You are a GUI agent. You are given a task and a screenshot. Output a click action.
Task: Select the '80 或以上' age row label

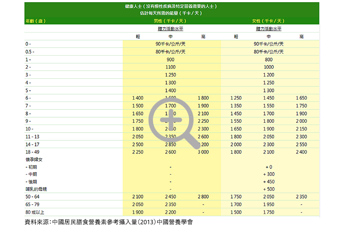pos(35,212)
